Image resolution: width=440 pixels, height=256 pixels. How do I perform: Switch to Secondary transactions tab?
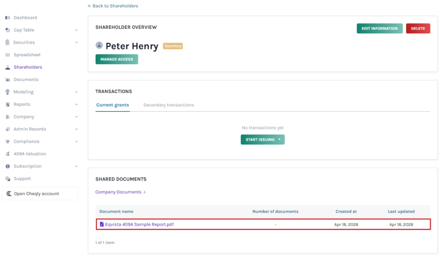tap(168, 105)
